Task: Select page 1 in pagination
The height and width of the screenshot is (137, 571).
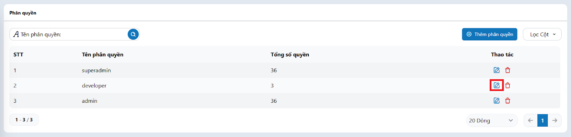Action: click(x=542, y=121)
